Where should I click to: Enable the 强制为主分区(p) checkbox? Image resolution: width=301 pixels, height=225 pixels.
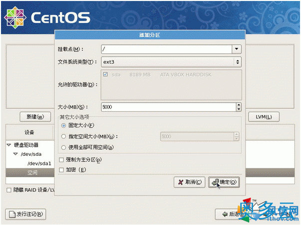[61, 160]
